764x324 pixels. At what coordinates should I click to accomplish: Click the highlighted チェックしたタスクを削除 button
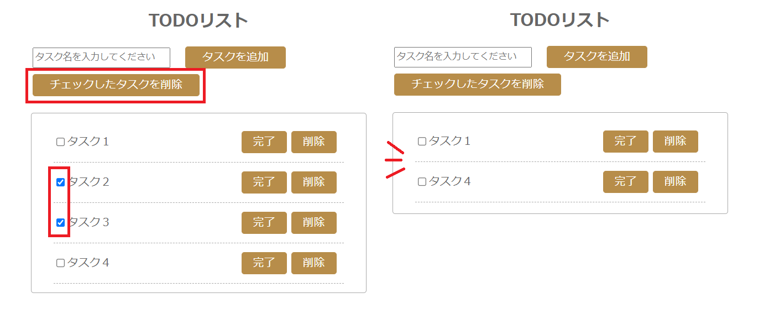coord(116,85)
